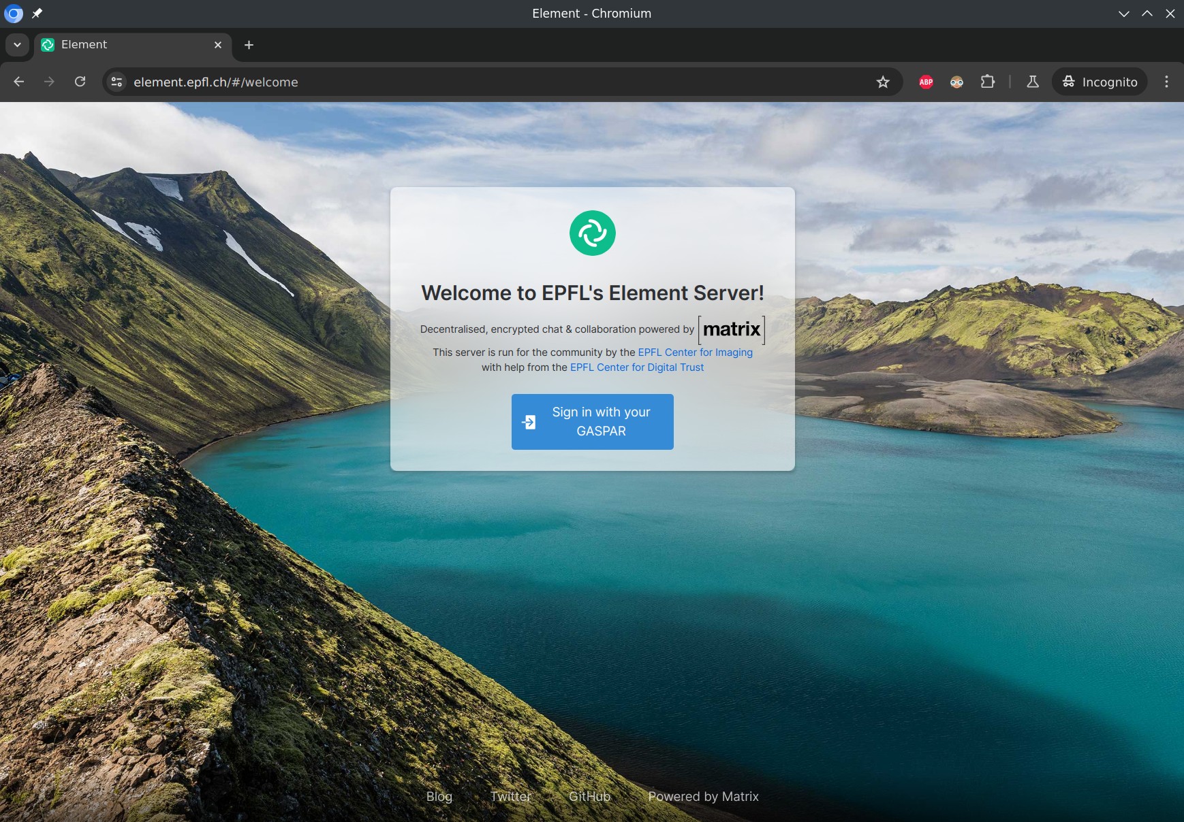
Task: Reload the Element welcome page
Action: pos(80,82)
